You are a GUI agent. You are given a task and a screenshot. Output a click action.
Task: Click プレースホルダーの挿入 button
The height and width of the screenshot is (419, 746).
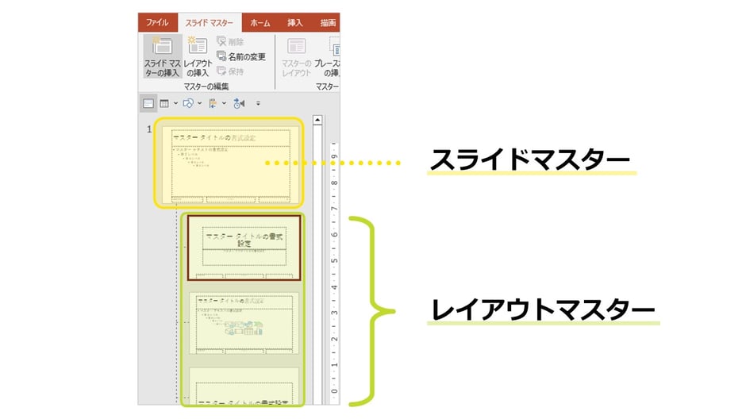[x=327, y=56]
